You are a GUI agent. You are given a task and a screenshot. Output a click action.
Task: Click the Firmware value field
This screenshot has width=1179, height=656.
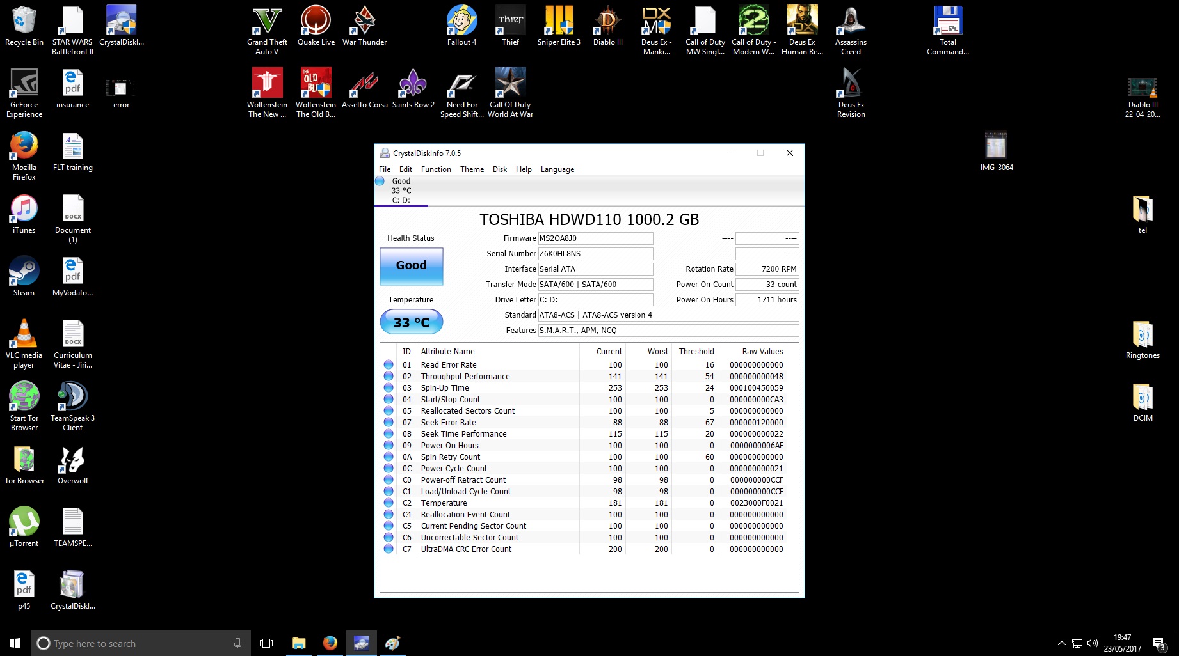click(x=595, y=238)
